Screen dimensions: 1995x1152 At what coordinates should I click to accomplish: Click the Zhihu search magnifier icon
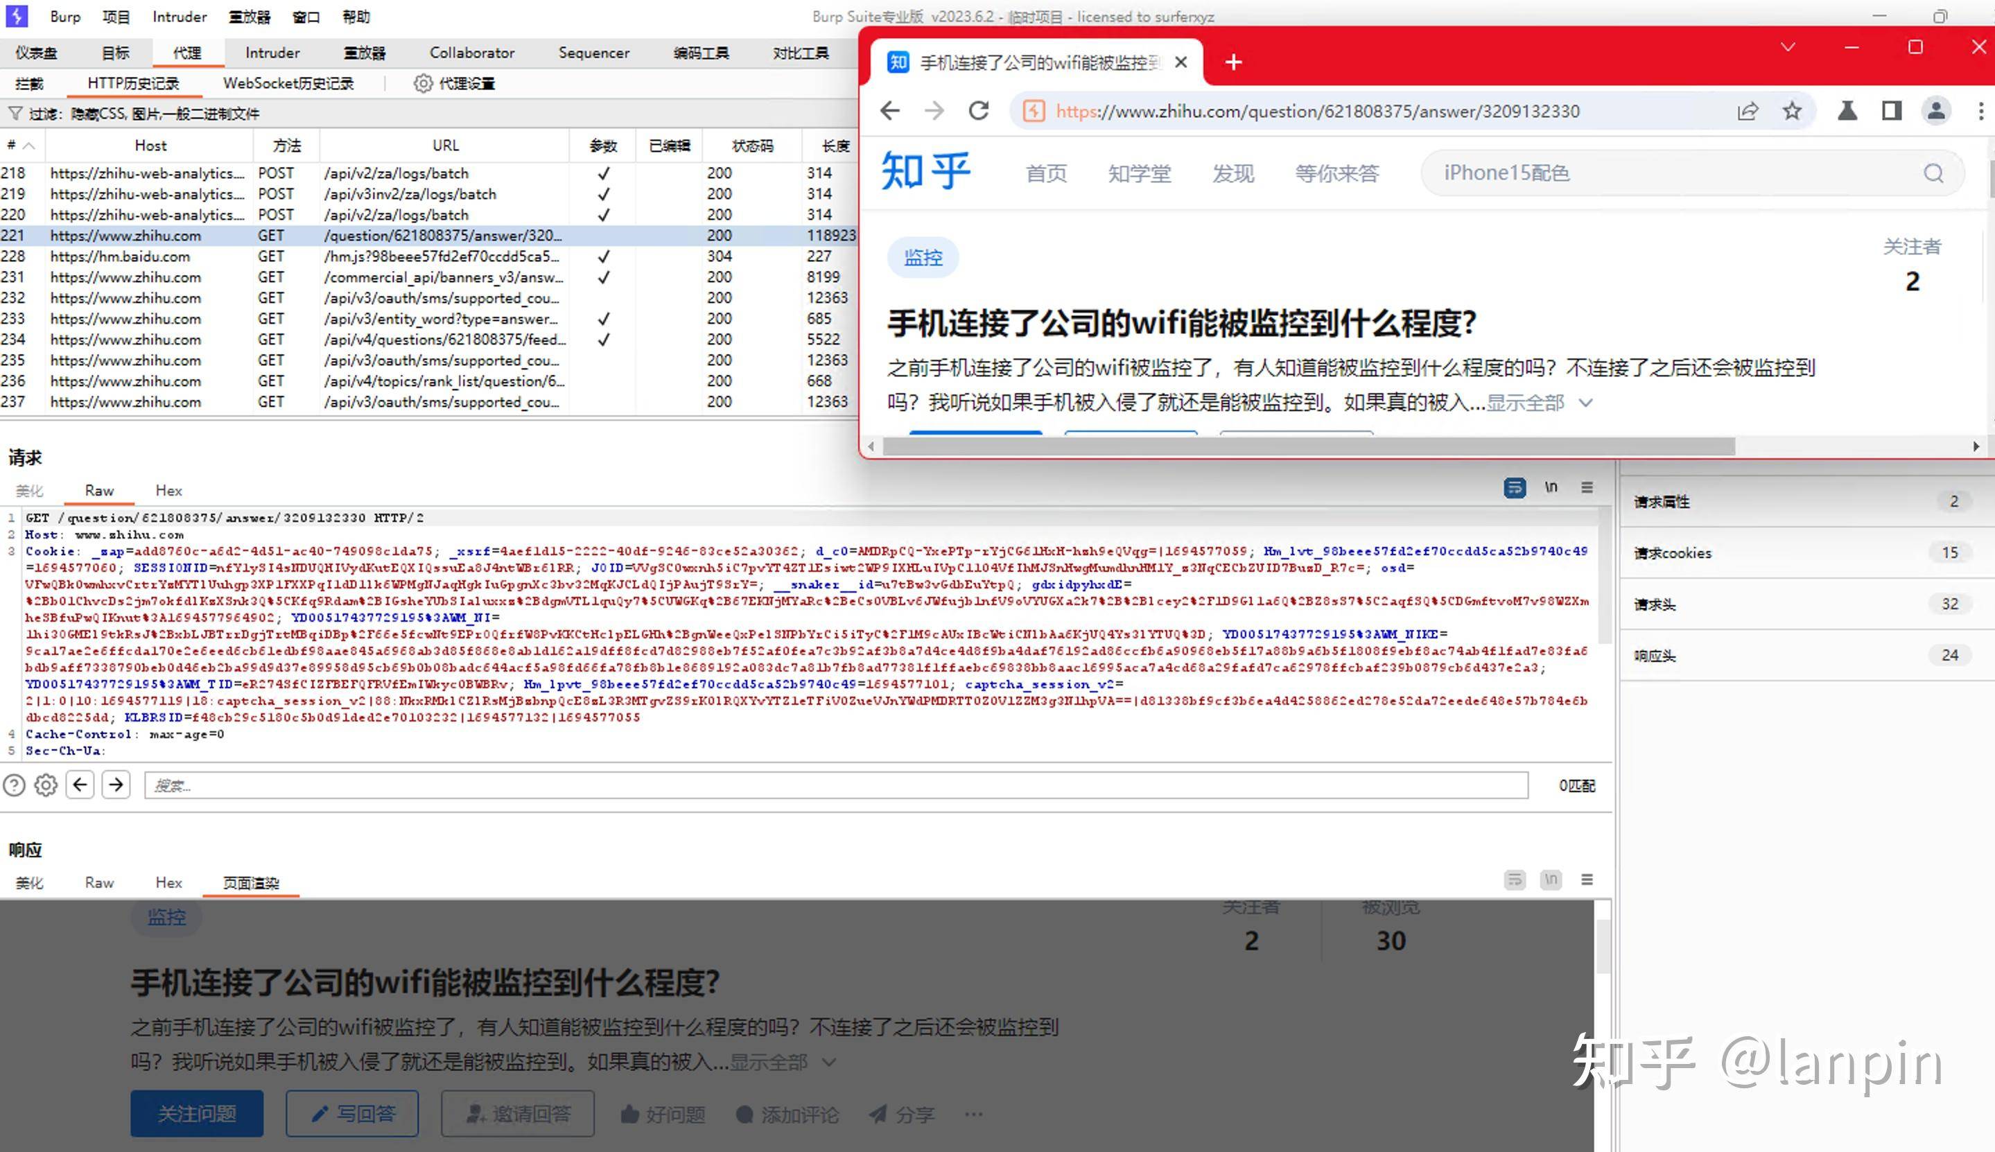point(1933,173)
